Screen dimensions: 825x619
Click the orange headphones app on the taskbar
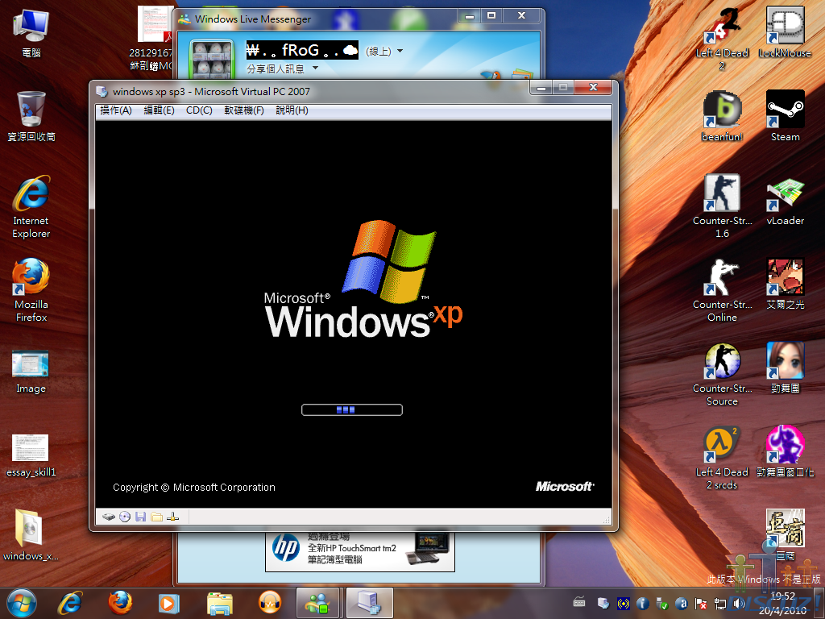pyautogui.click(x=270, y=603)
